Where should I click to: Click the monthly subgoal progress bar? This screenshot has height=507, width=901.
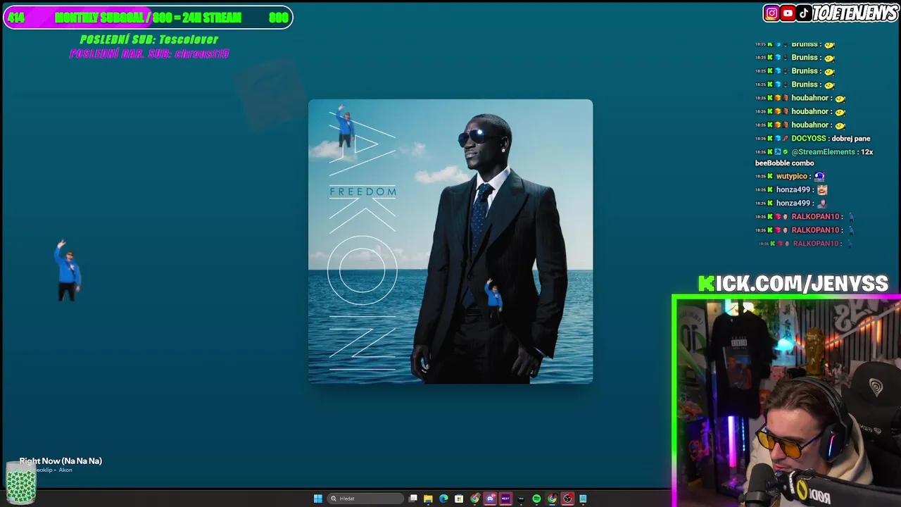148,18
